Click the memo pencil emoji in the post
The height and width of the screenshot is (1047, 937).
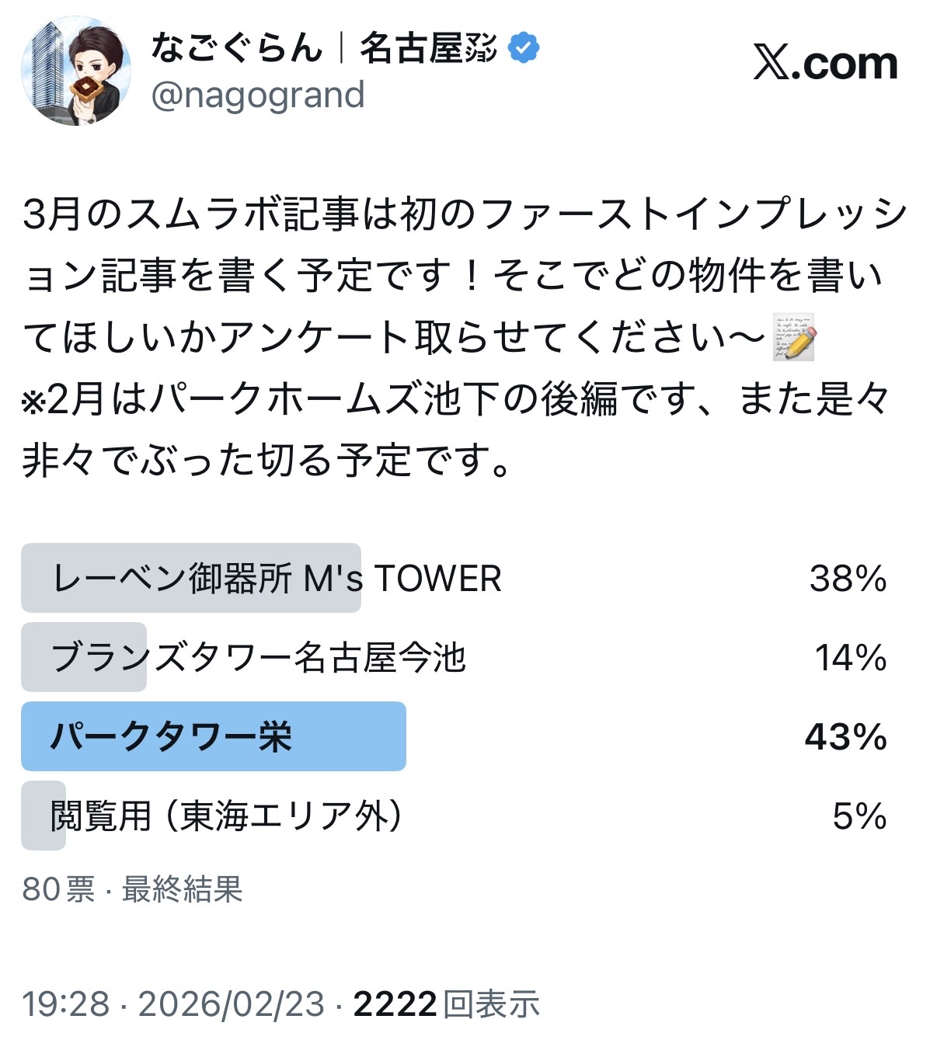coord(794,338)
